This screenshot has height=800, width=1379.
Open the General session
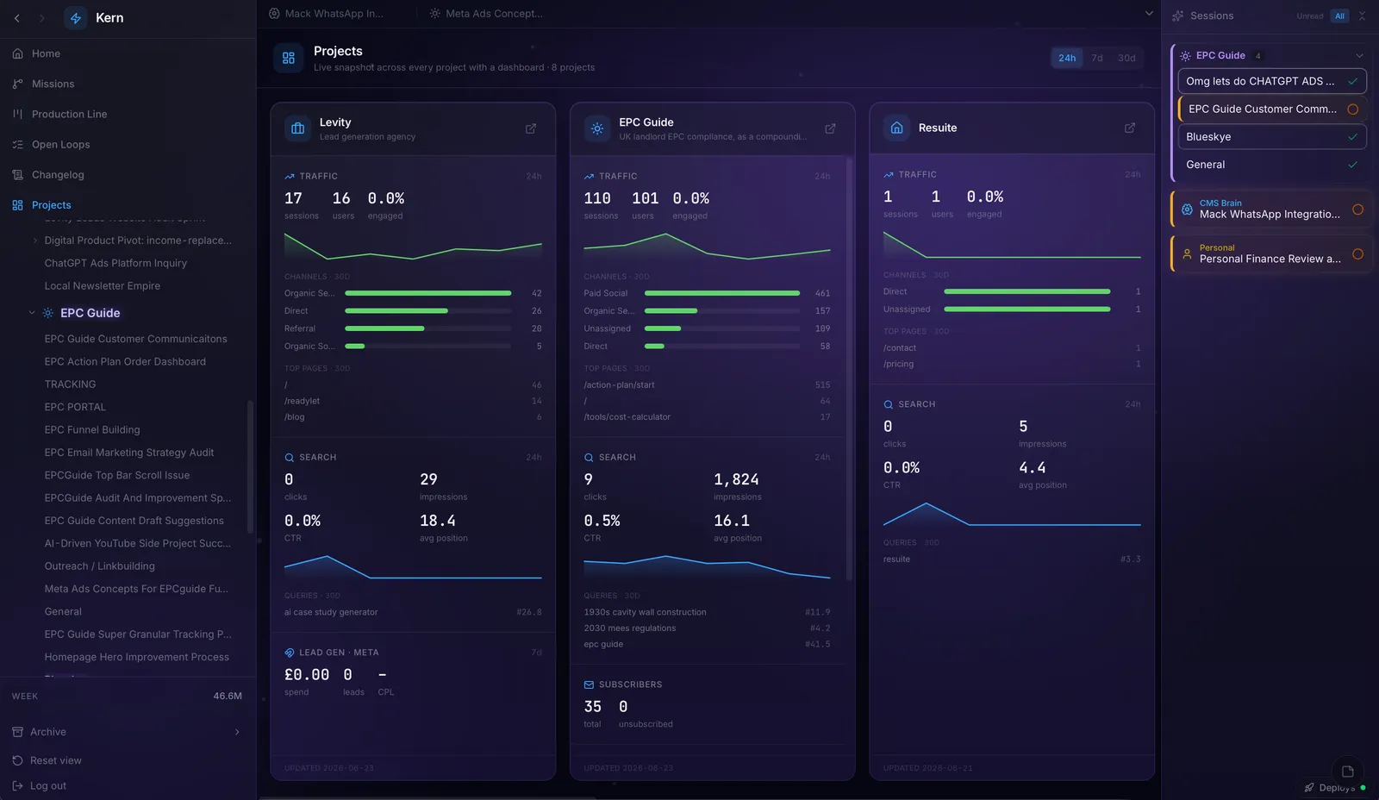coord(1272,164)
